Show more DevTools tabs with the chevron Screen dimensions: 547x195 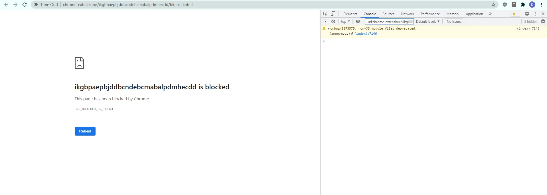tap(490, 14)
